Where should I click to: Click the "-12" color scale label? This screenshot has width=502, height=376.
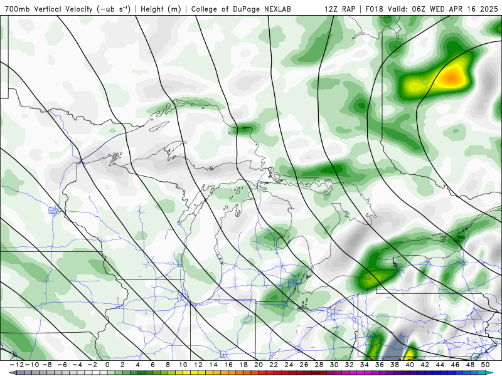[16, 365]
